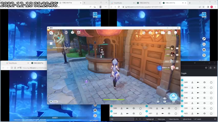Trigger the glowing elemental burst Q button
Screen dimensions: 218x122
pyautogui.click(x=173, y=97)
